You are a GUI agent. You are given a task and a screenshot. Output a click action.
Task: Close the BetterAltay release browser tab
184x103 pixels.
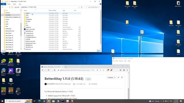[62, 67]
